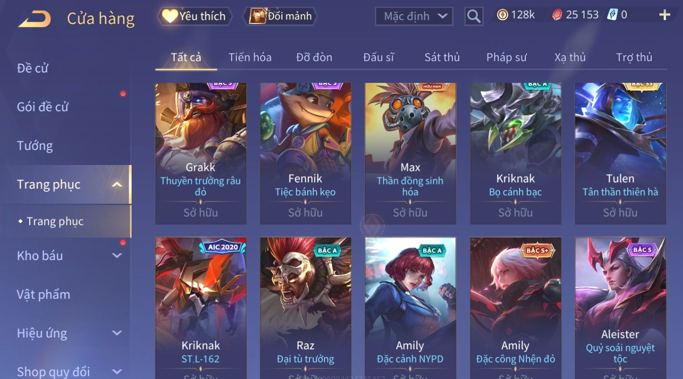This screenshot has width=683, height=379.
Task: Open Gói đề cử in the sidebar
Action: pyautogui.click(x=43, y=107)
